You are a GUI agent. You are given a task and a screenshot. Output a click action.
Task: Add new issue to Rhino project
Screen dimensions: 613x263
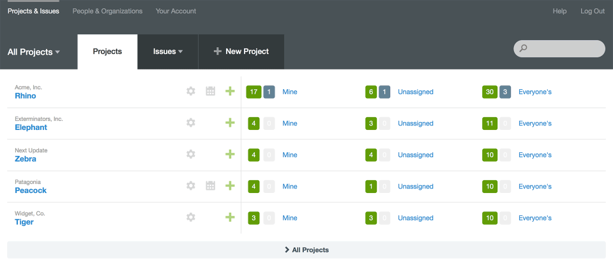pos(230,92)
